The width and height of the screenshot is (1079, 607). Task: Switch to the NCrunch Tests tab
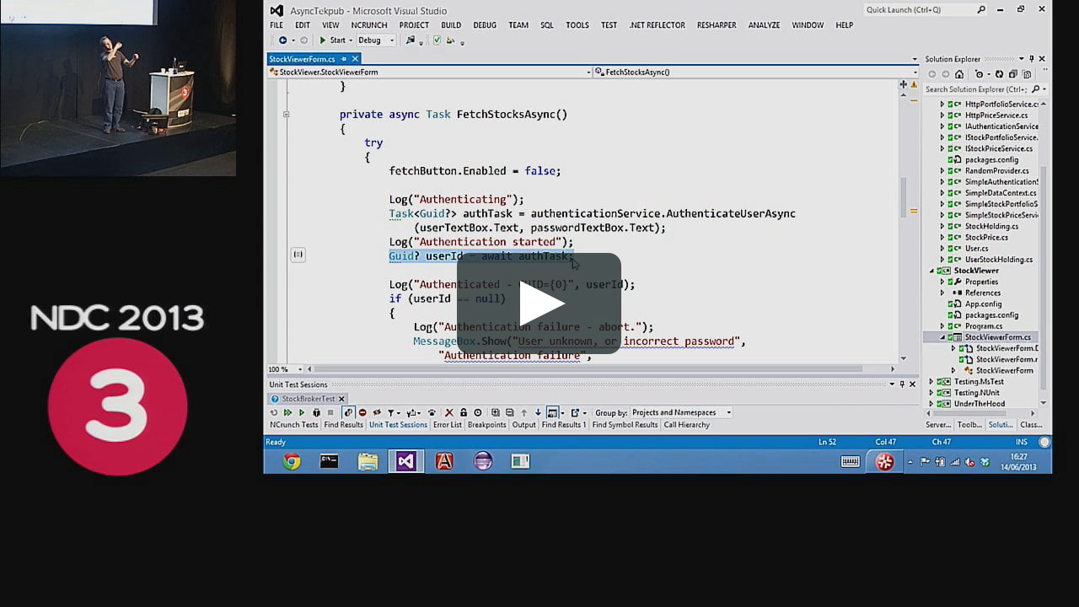[x=294, y=425]
